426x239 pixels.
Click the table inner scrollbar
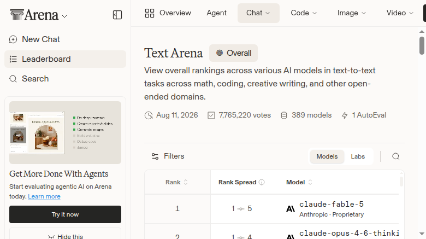click(x=401, y=181)
